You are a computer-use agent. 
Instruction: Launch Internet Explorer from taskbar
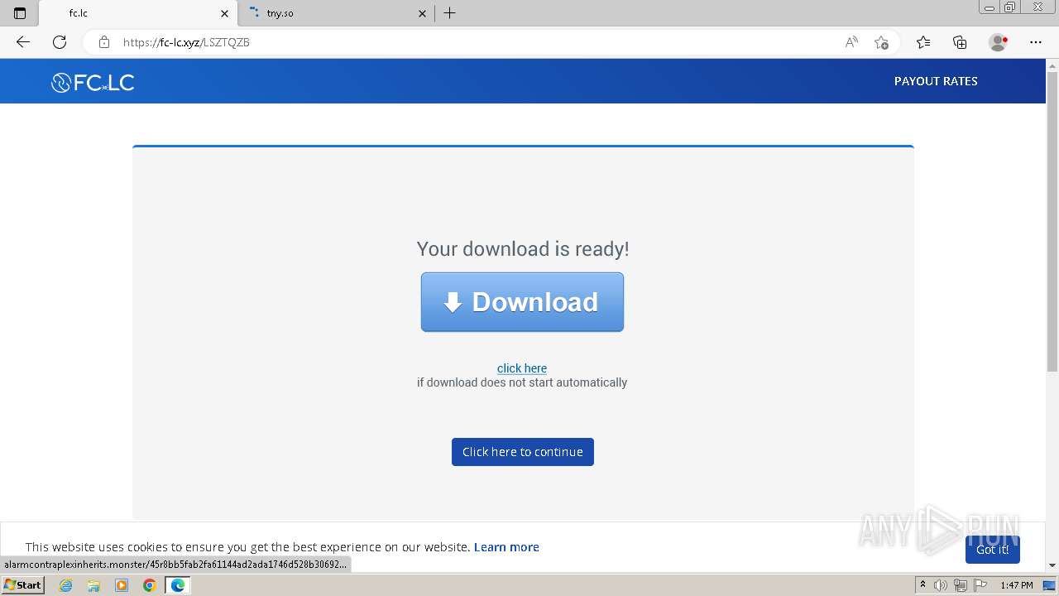pyautogui.click(x=66, y=585)
